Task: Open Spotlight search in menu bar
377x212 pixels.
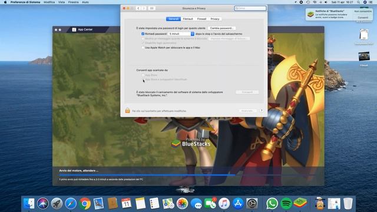Action: point(358,2)
